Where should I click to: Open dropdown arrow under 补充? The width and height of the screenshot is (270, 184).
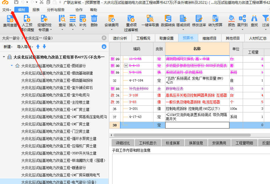(x=83, y=30)
